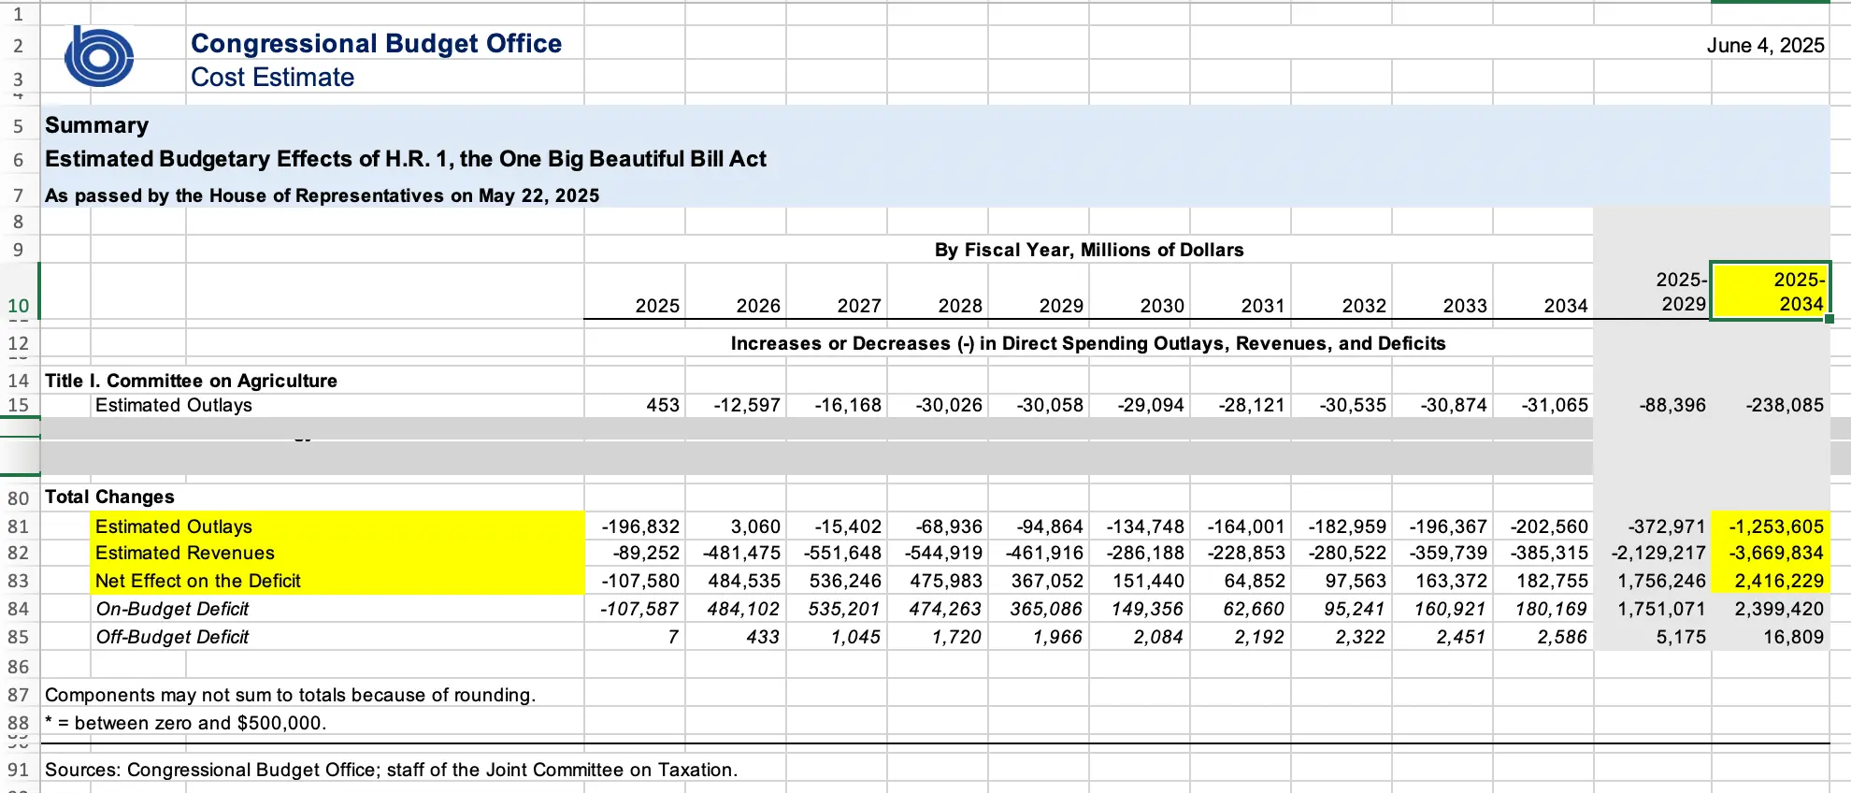The image size is (1851, 793).
Task: Click the 2025 fiscal year column label
Action: click(657, 306)
